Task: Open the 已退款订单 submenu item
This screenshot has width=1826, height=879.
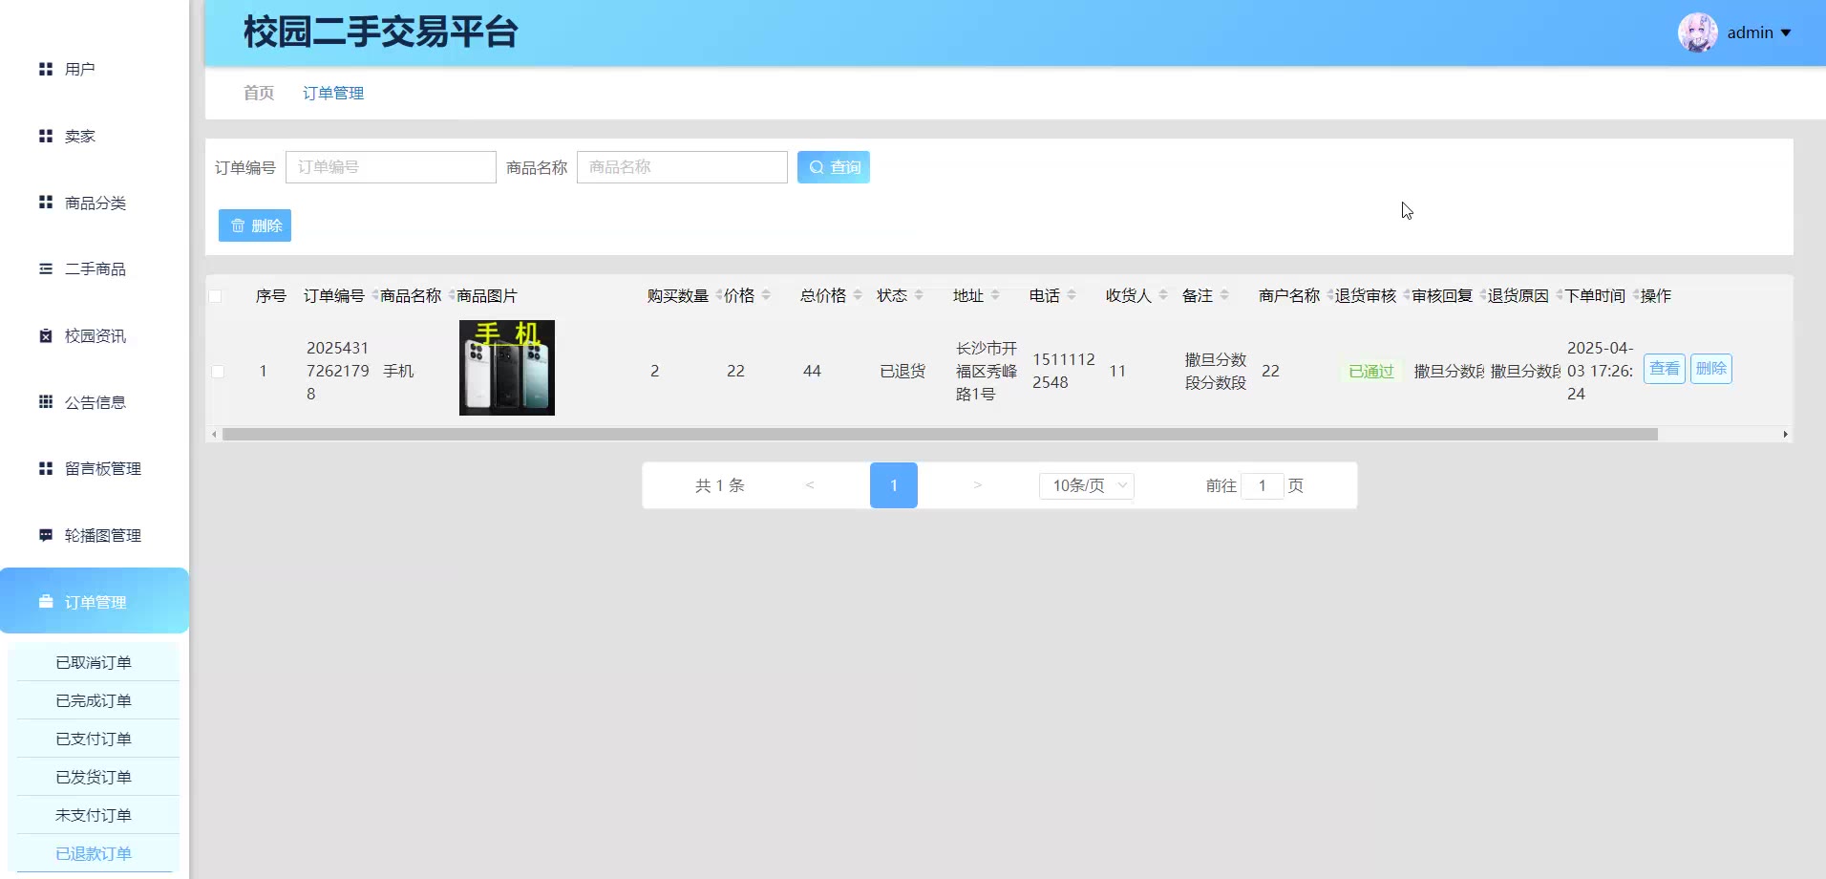Action: 94,853
